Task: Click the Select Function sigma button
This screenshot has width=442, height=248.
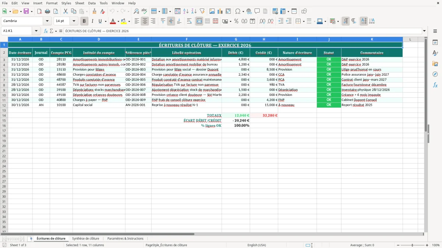Action: 51,31
